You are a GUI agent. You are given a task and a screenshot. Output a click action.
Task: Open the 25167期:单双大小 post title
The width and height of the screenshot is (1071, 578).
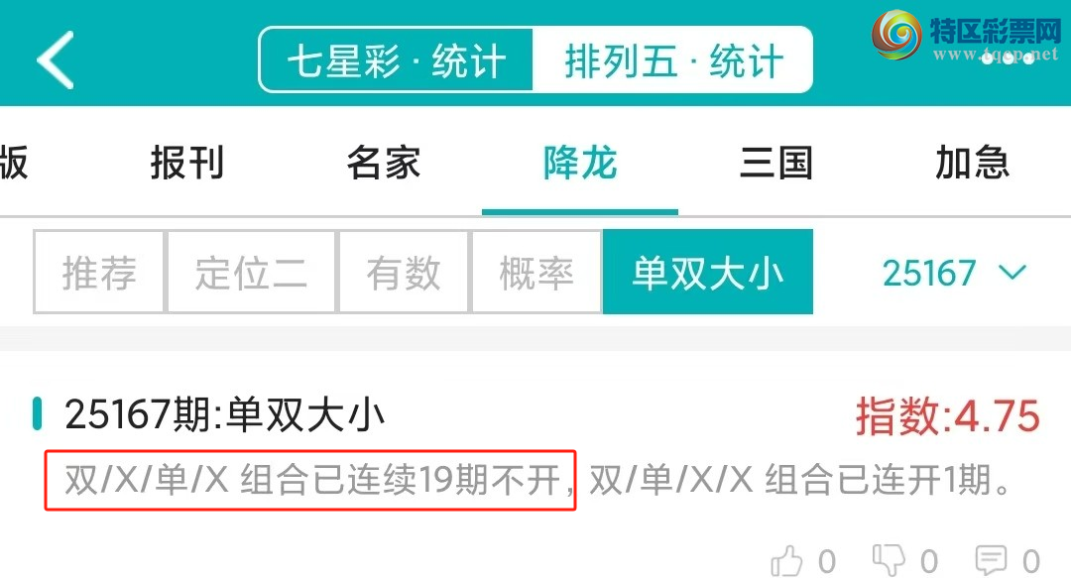click(x=225, y=414)
